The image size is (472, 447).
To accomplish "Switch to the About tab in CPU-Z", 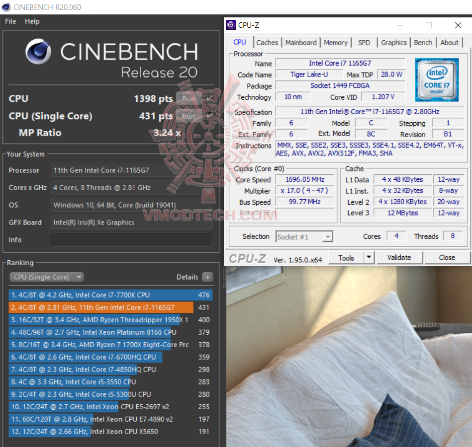I will [450, 43].
